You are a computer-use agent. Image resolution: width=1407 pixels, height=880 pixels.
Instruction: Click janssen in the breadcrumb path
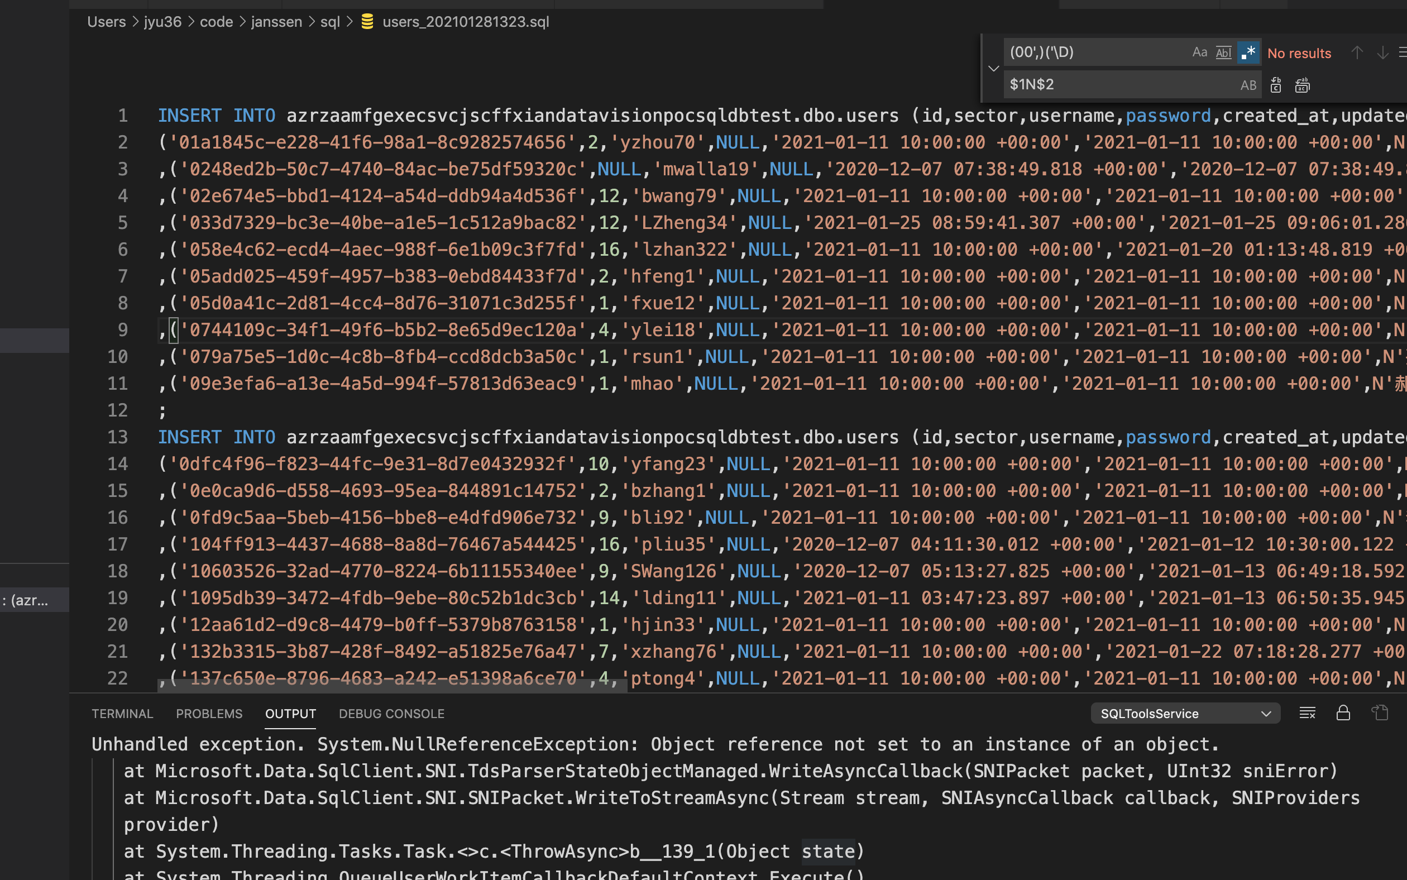pos(276,22)
